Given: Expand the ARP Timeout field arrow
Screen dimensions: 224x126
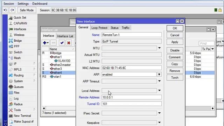Looking at the screenshot, I should tap(160, 81).
